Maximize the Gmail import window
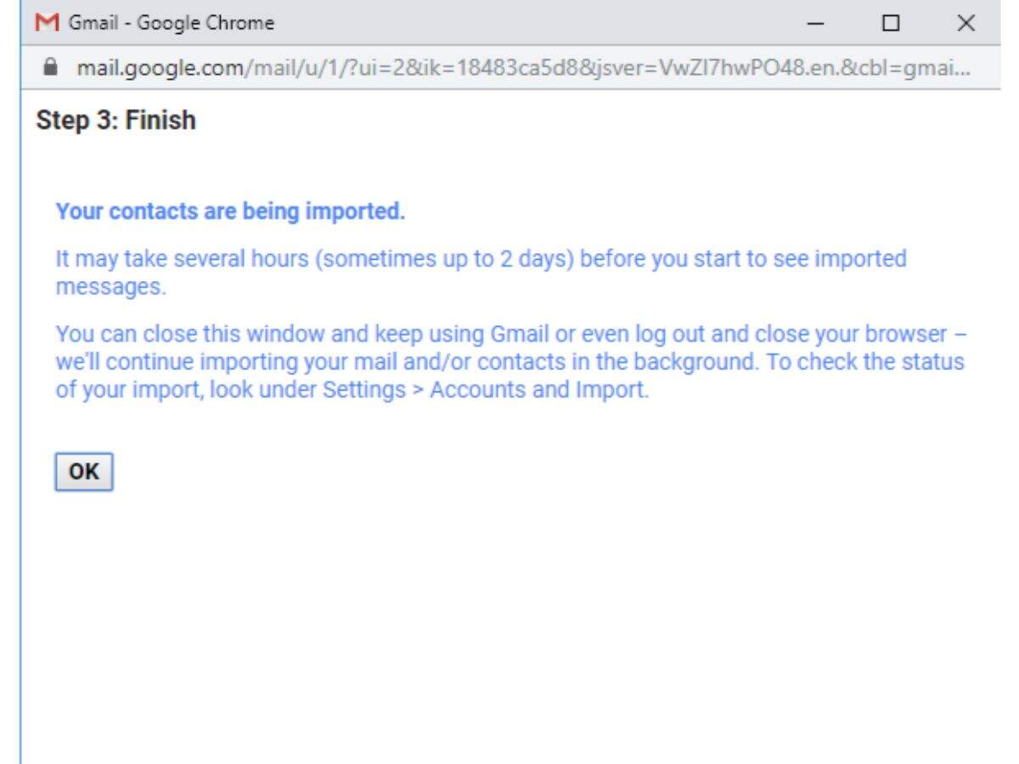The image size is (1019, 764). [x=891, y=23]
